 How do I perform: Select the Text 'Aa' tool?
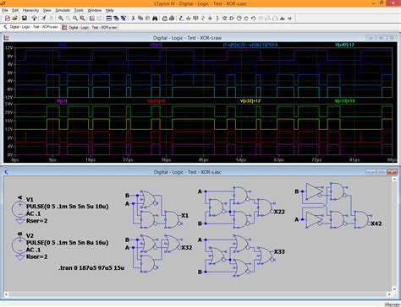coord(282,19)
